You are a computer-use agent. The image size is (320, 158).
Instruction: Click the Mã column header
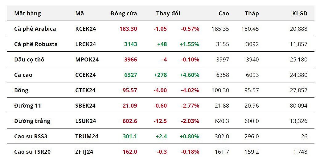coord(80,14)
